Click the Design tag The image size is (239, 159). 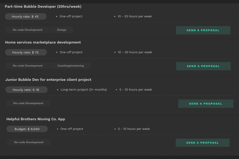[62, 30]
